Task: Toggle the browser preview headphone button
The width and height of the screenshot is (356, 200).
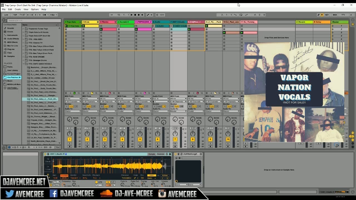Action: [9, 147]
